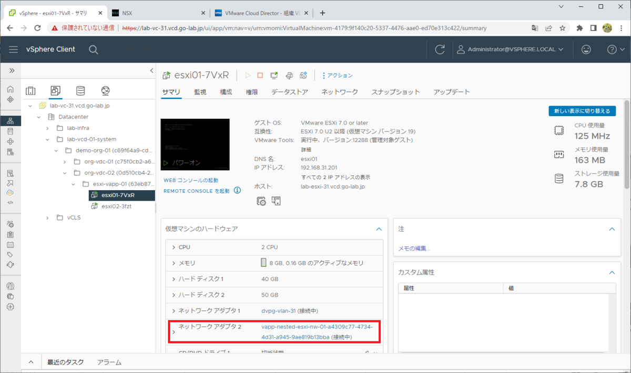This screenshot has width=631, height=373.
Task: Click the search magnifier icon
Action: click(x=93, y=49)
